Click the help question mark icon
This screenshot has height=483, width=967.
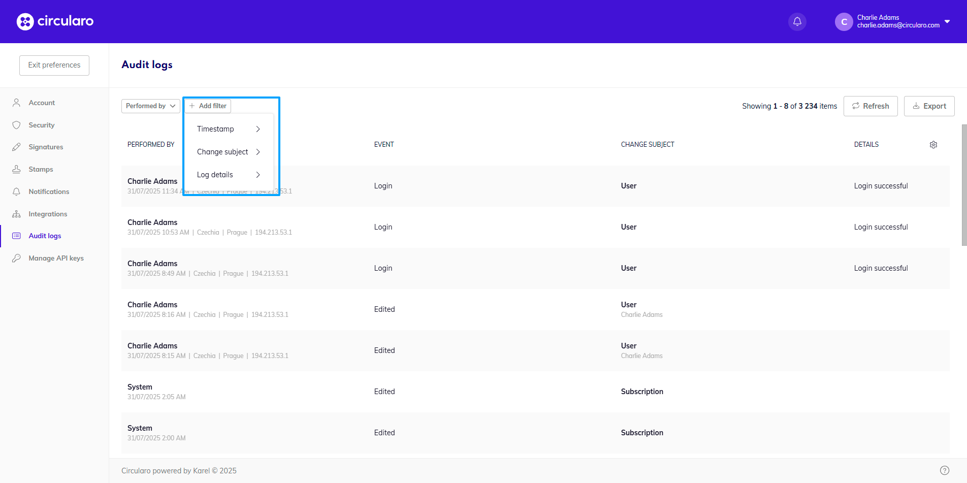tap(944, 470)
